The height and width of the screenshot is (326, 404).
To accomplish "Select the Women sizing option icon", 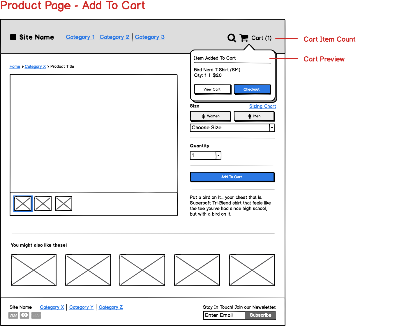I will [x=203, y=116].
